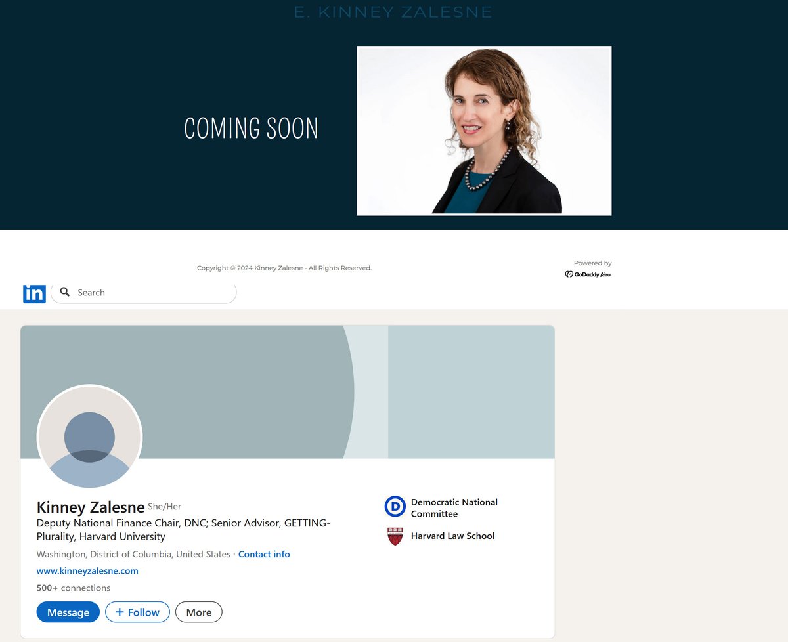This screenshot has height=642, width=788.
Task: Click the GoDaddy Airo logo
Action: click(588, 274)
